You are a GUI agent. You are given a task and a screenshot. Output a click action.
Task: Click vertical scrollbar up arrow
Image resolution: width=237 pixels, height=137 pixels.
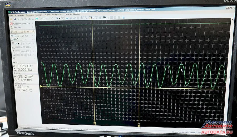click(x=232, y=20)
